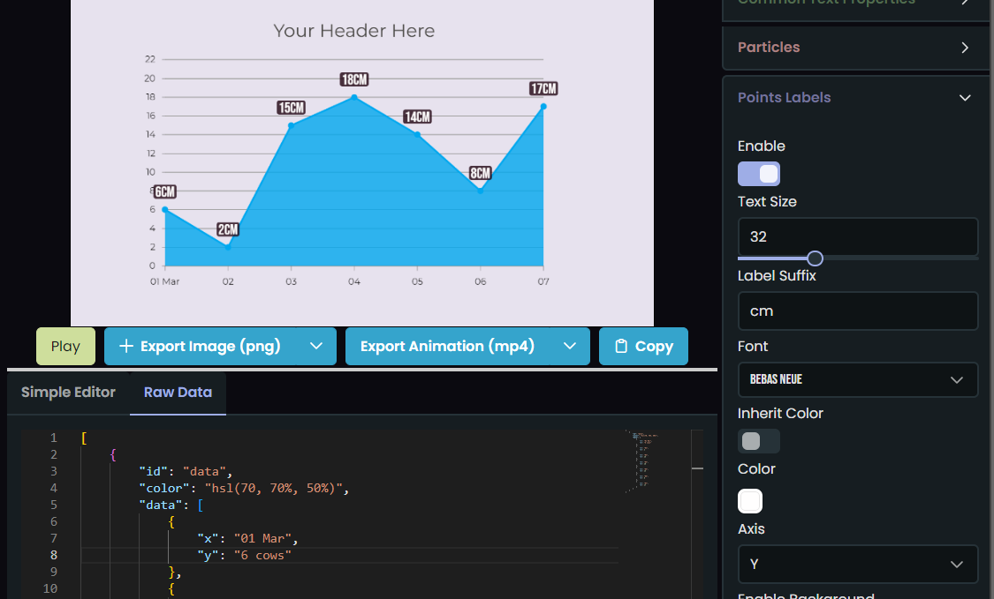The image size is (994, 599).
Task: Select the Raw Data tab
Action: coord(177,392)
